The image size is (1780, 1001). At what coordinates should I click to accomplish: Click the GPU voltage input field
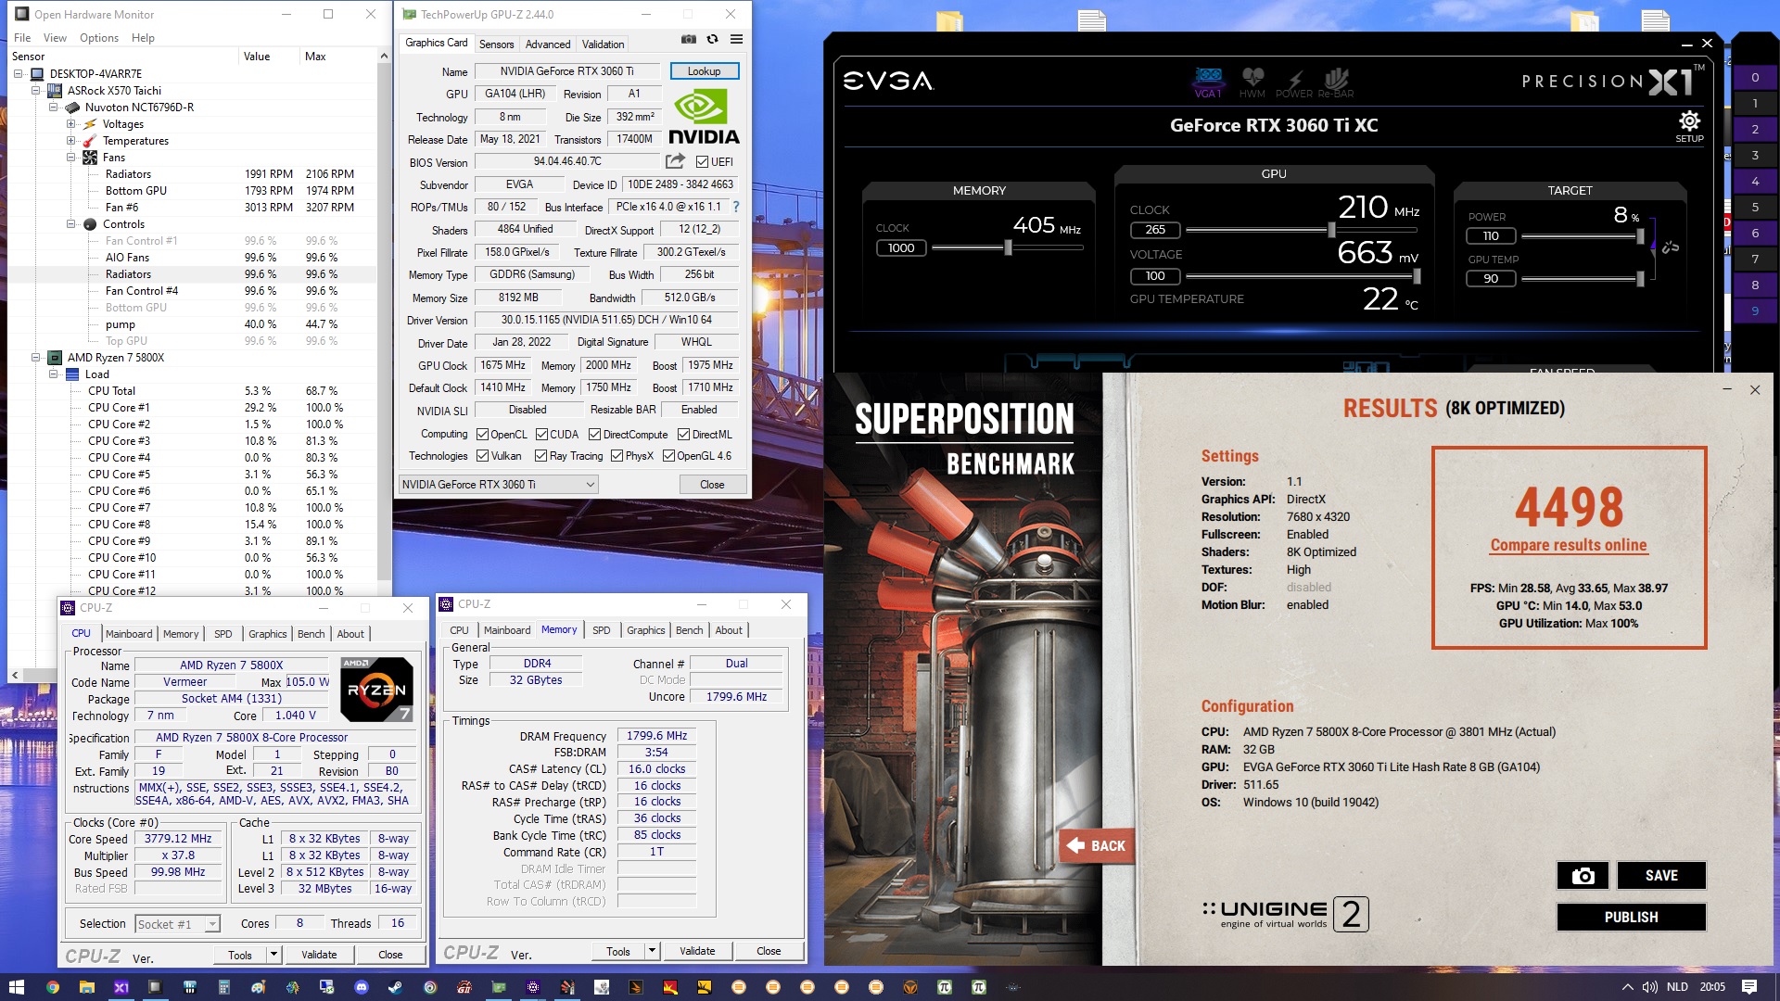click(x=1155, y=275)
